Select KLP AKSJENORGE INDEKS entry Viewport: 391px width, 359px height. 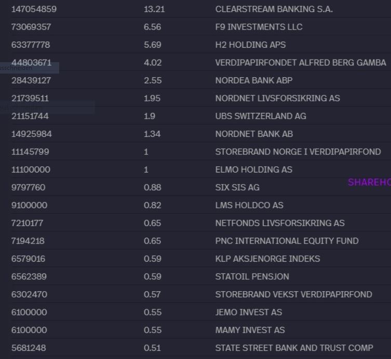click(267, 259)
